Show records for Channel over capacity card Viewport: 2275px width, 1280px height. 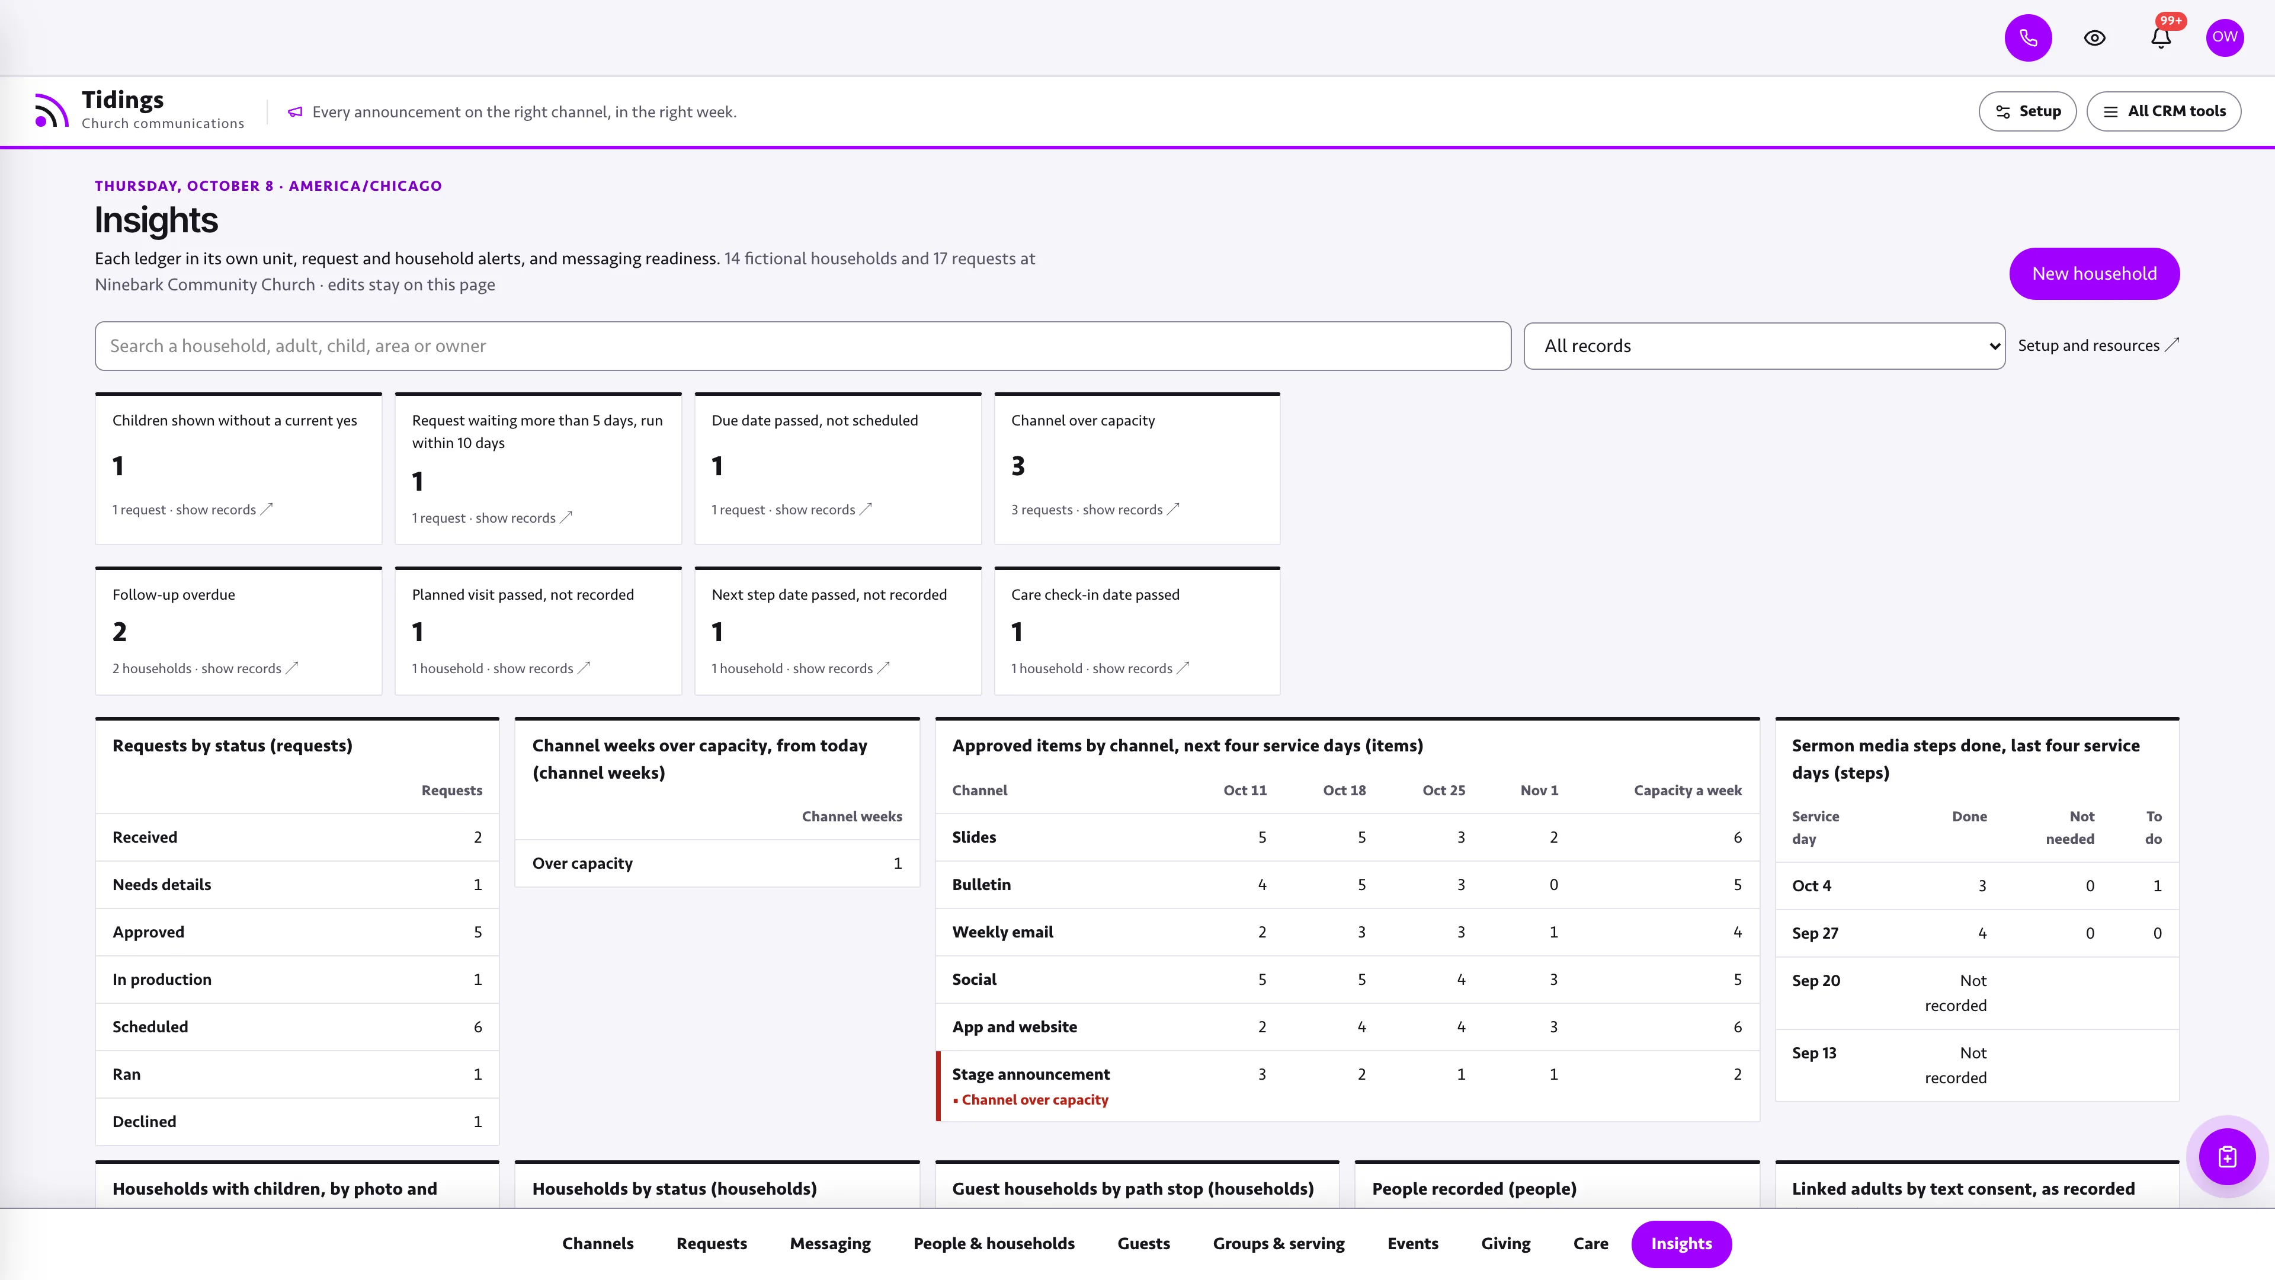click(x=1095, y=510)
